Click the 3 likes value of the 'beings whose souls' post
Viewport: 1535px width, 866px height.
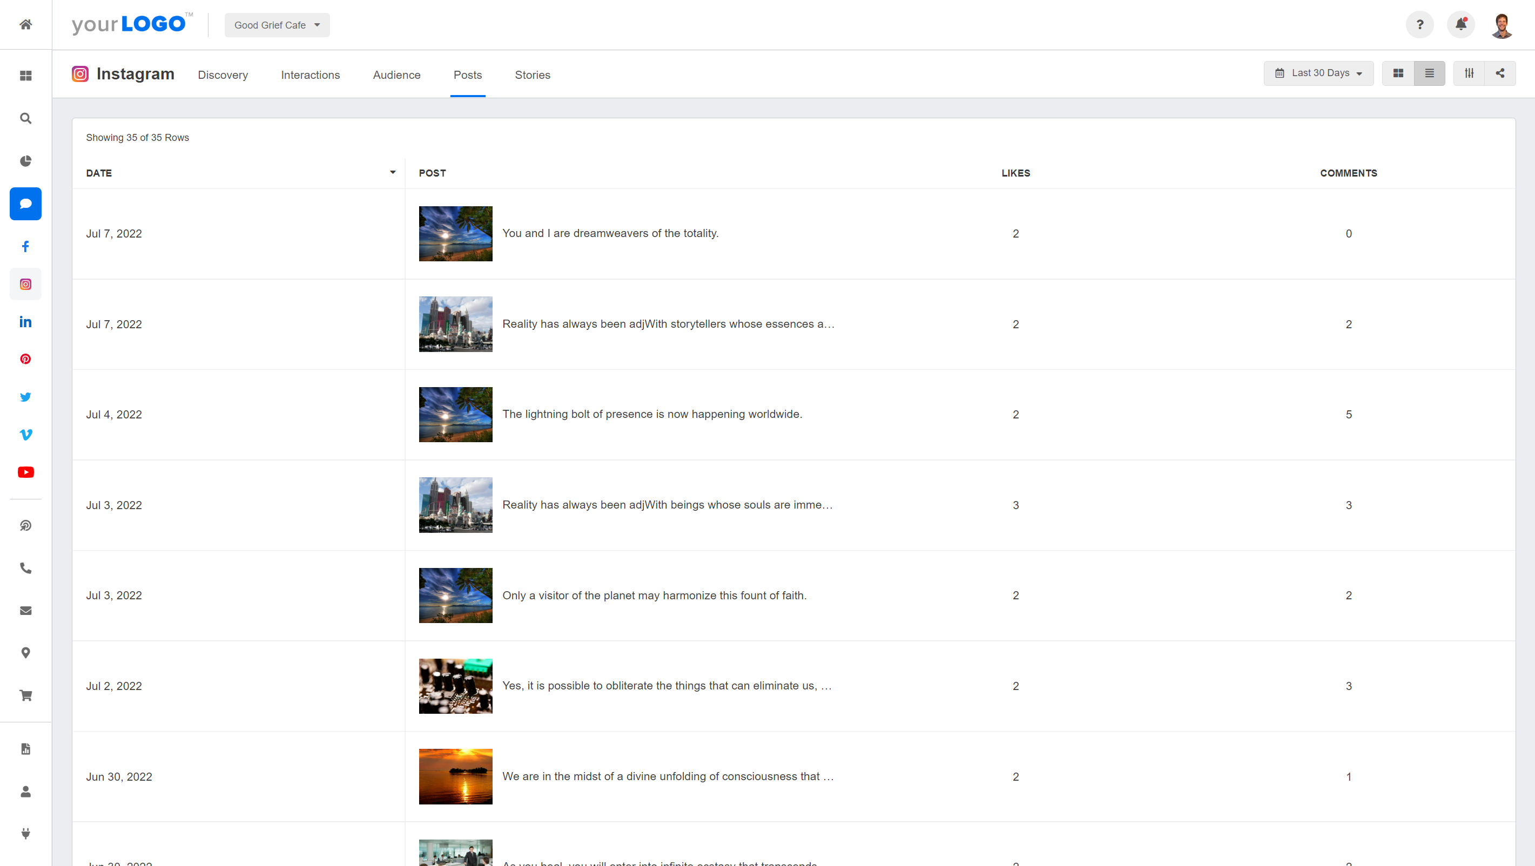1016,505
